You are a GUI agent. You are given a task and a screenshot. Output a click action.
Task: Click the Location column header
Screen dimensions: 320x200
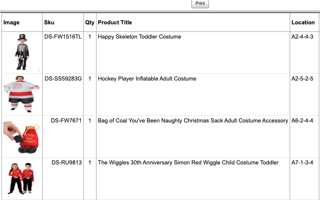click(x=303, y=22)
